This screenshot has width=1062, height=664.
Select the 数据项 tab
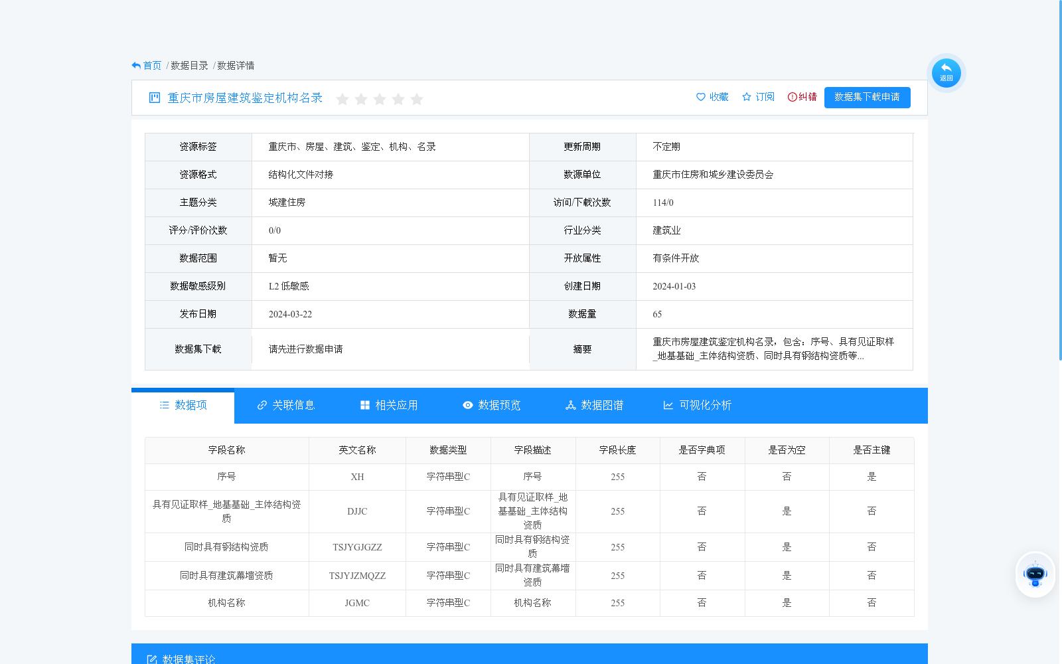pyautogui.click(x=183, y=405)
